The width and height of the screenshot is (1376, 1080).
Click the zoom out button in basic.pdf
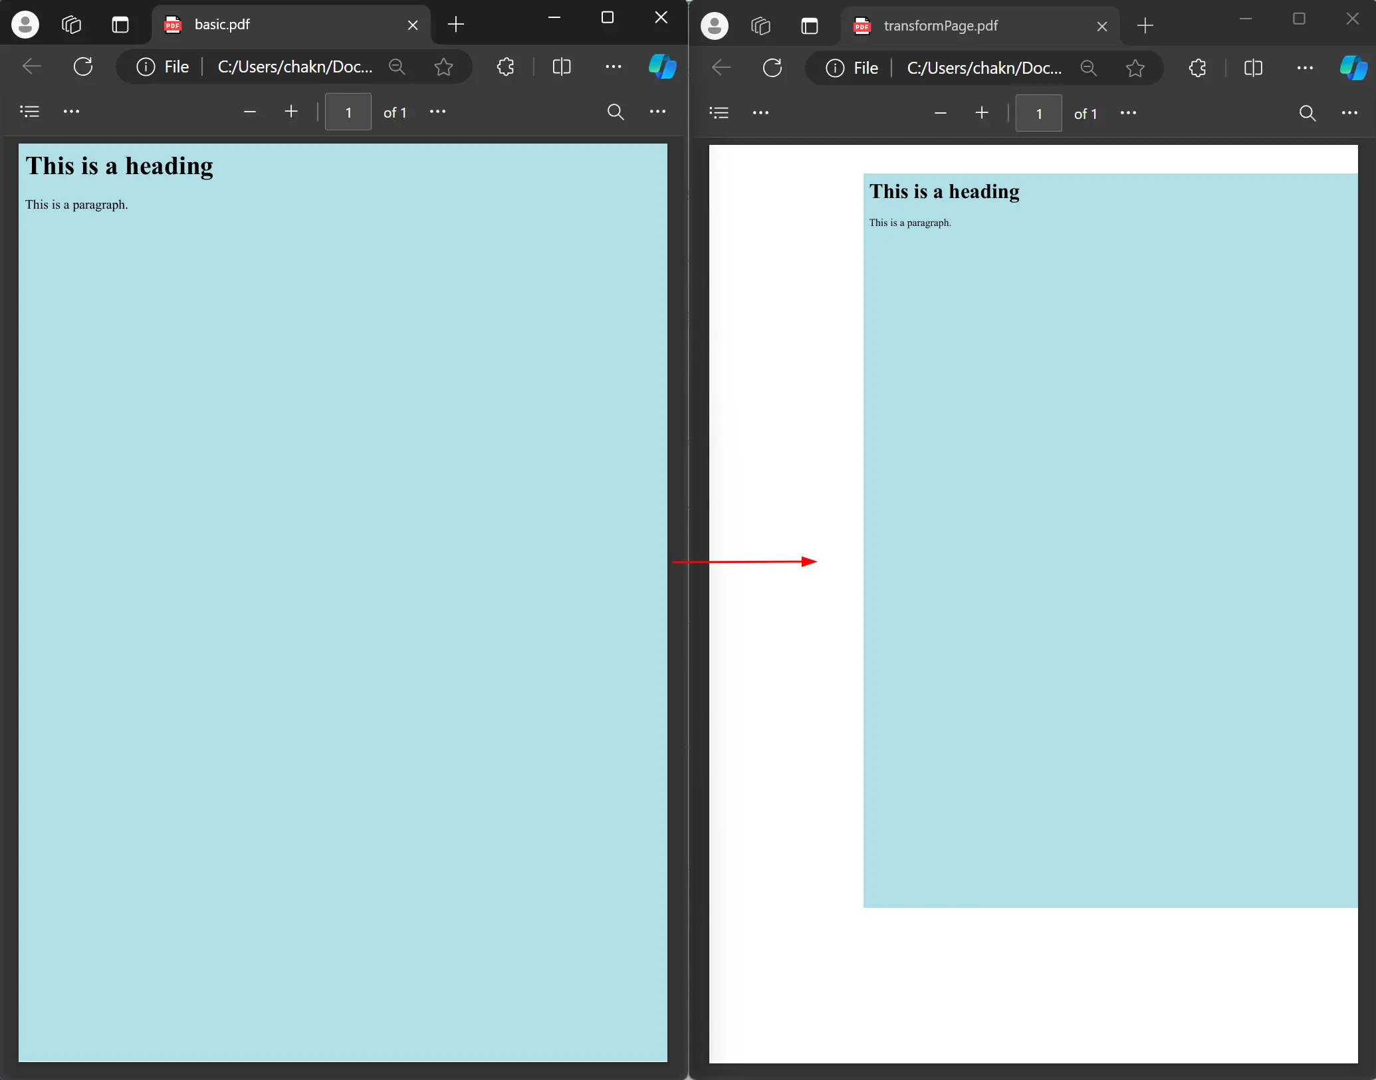251,112
